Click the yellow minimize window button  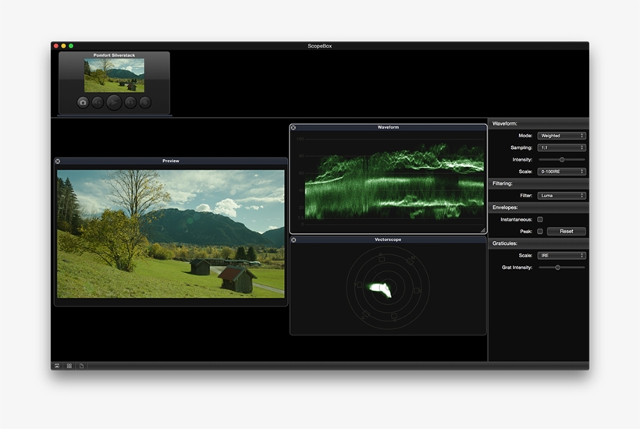pos(63,46)
